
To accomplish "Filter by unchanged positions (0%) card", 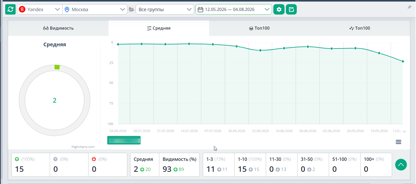I will pyautogui.click(x=69, y=165).
